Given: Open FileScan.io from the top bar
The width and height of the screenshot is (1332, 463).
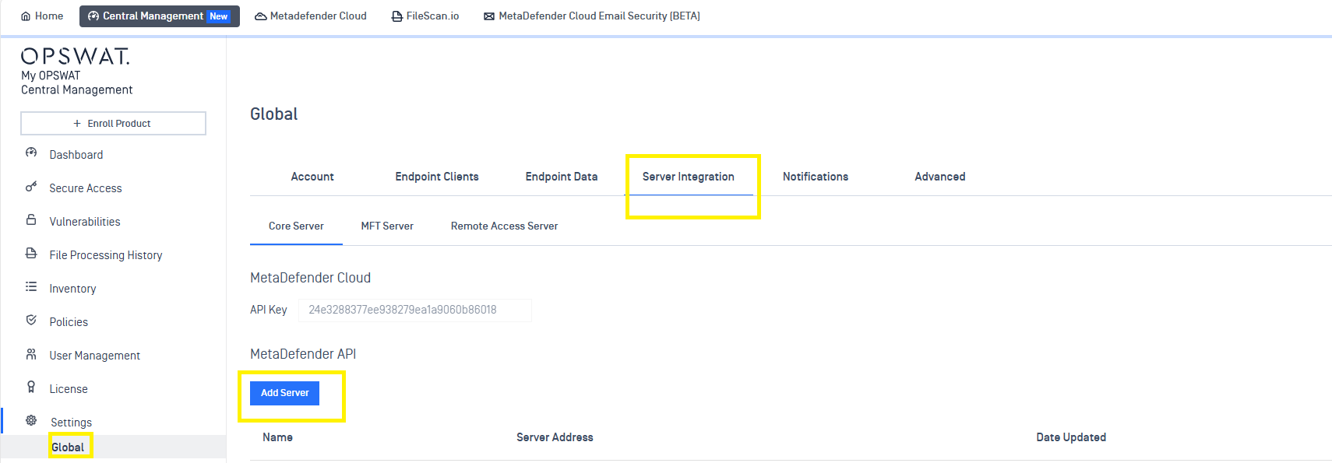Looking at the screenshot, I should click(x=425, y=16).
